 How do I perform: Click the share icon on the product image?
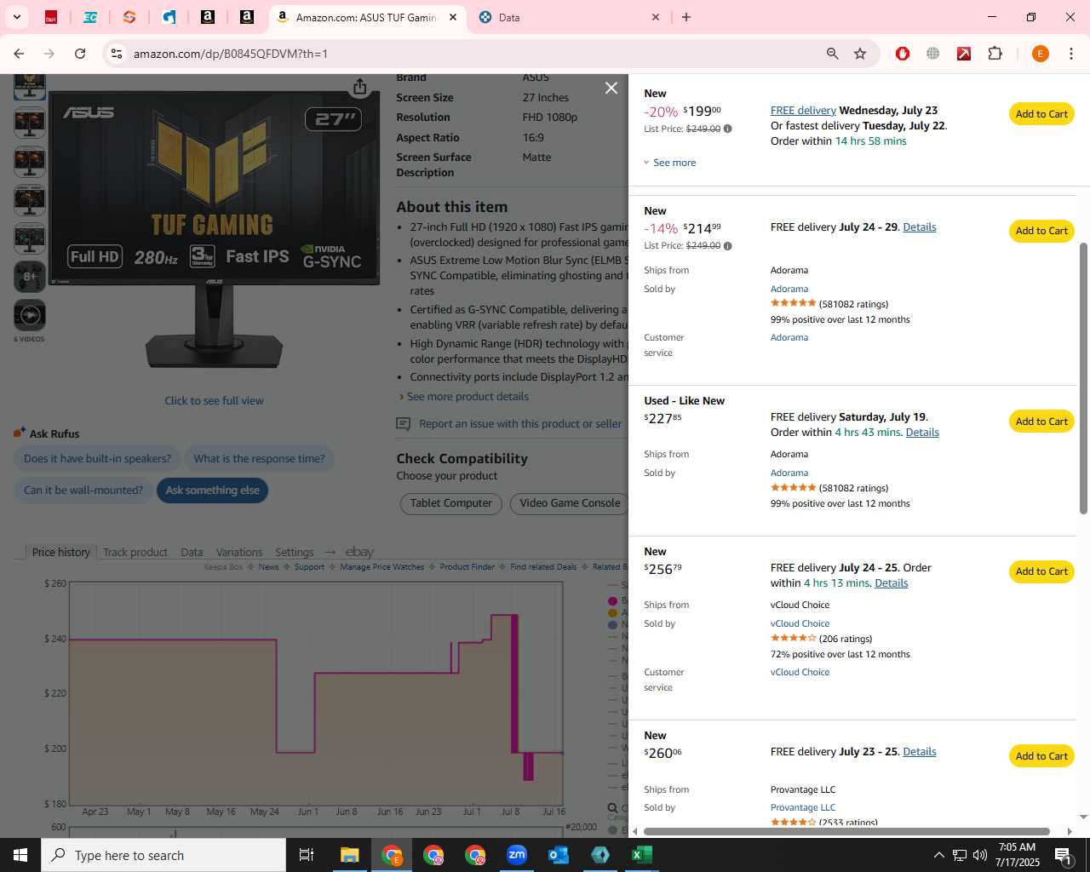(360, 87)
